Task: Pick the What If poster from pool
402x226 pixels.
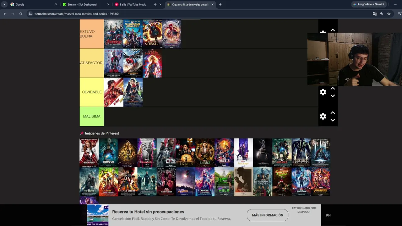Action: [x=224, y=153]
